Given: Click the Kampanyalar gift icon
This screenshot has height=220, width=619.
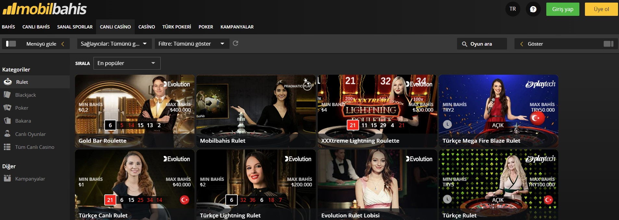Looking at the screenshot, I should coord(7,178).
